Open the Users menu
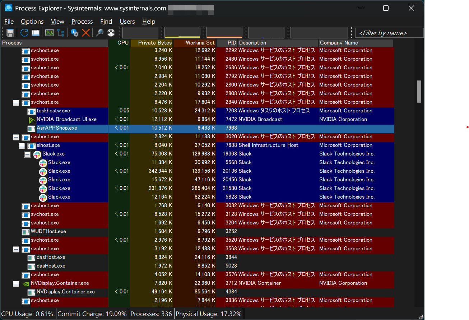Viewport: 469px width, 320px height. click(127, 22)
